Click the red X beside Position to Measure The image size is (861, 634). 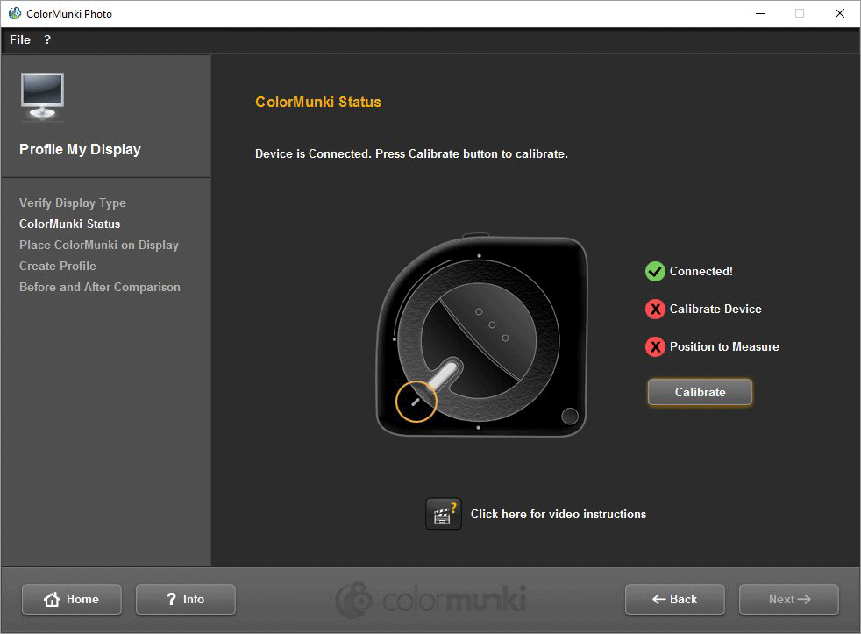(x=655, y=346)
